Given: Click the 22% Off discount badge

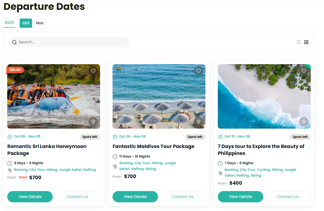Looking at the screenshot, I should pyautogui.click(x=15, y=70).
